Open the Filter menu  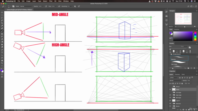click(51, 1)
